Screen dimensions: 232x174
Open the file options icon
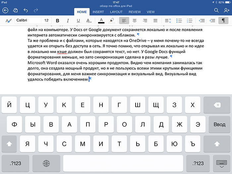click(x=15, y=11)
